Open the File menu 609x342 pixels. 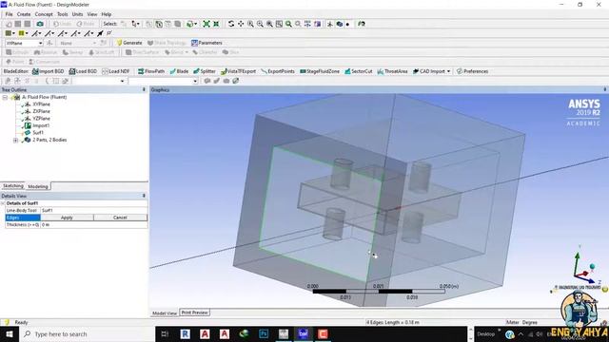pos(9,14)
